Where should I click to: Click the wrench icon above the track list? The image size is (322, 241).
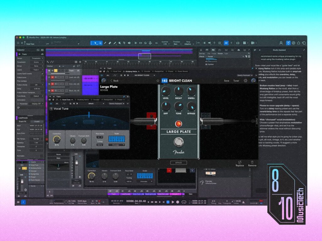[x=48, y=62]
